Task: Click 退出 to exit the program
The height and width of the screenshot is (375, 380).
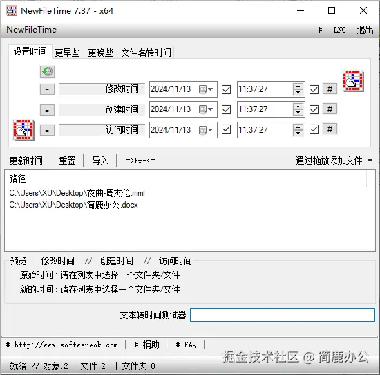Action: tap(365, 30)
